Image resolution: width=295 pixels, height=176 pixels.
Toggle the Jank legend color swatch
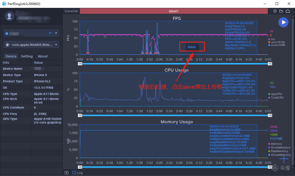(269, 42)
